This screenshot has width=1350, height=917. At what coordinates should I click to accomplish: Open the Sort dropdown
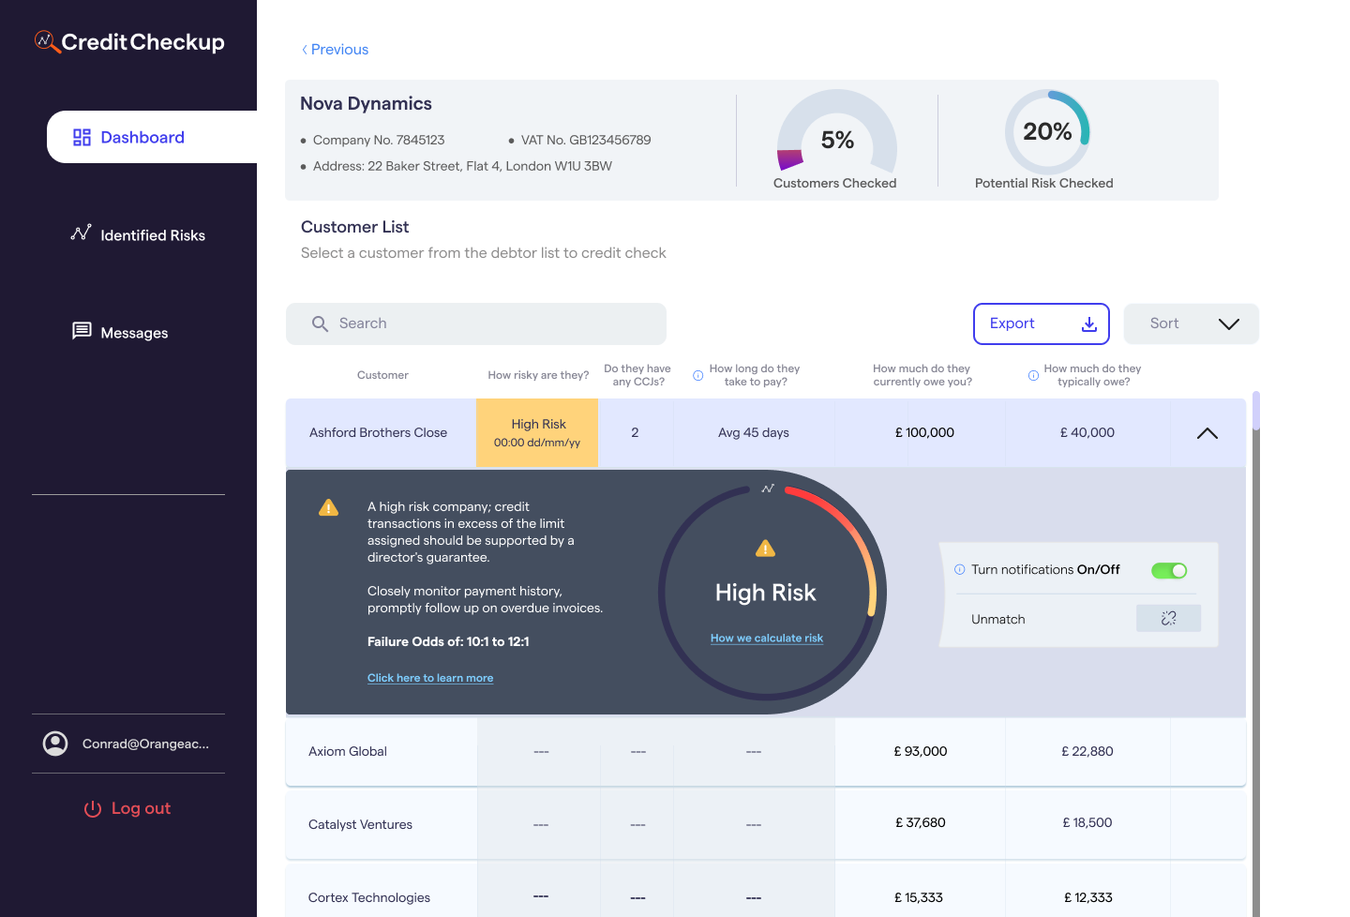1191,323
